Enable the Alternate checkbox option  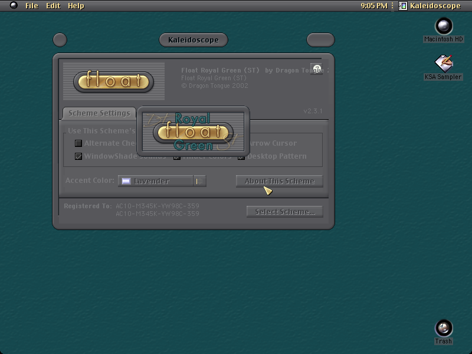click(78, 143)
